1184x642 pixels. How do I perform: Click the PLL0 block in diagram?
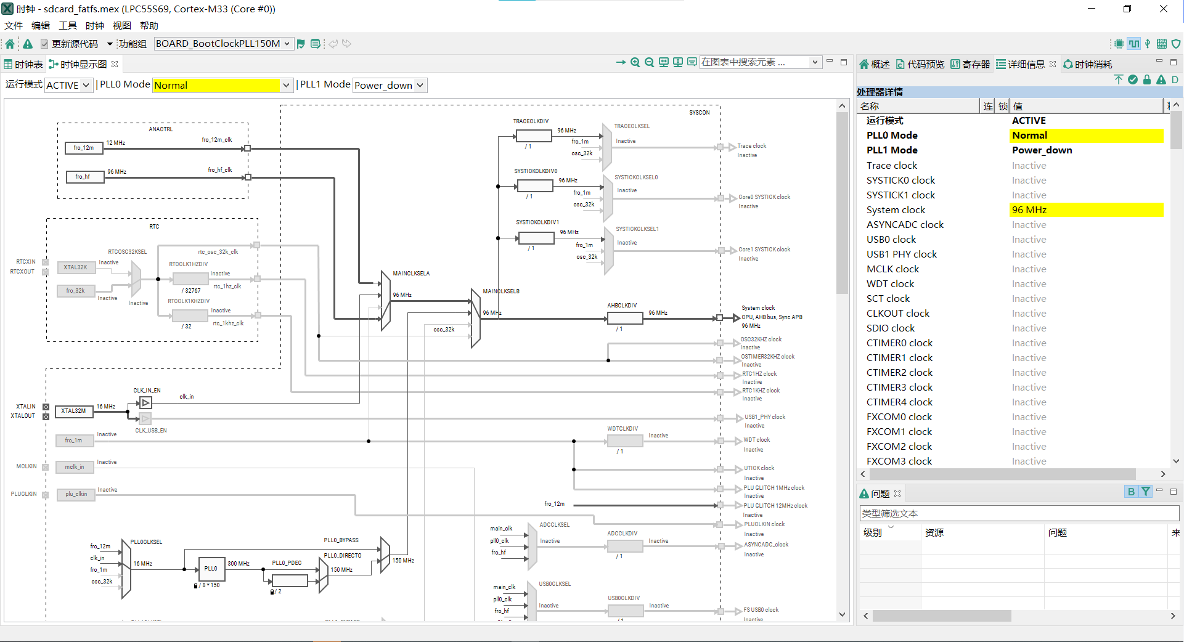[211, 569]
